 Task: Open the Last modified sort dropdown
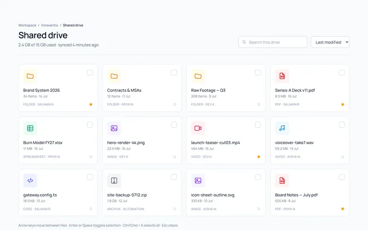(x=330, y=42)
